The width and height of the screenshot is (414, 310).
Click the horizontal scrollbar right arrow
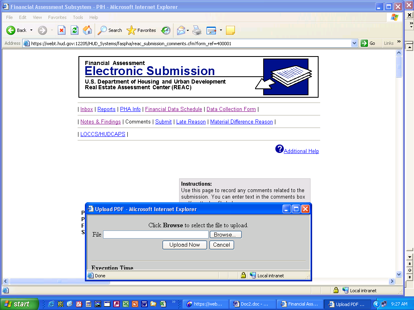392,281
